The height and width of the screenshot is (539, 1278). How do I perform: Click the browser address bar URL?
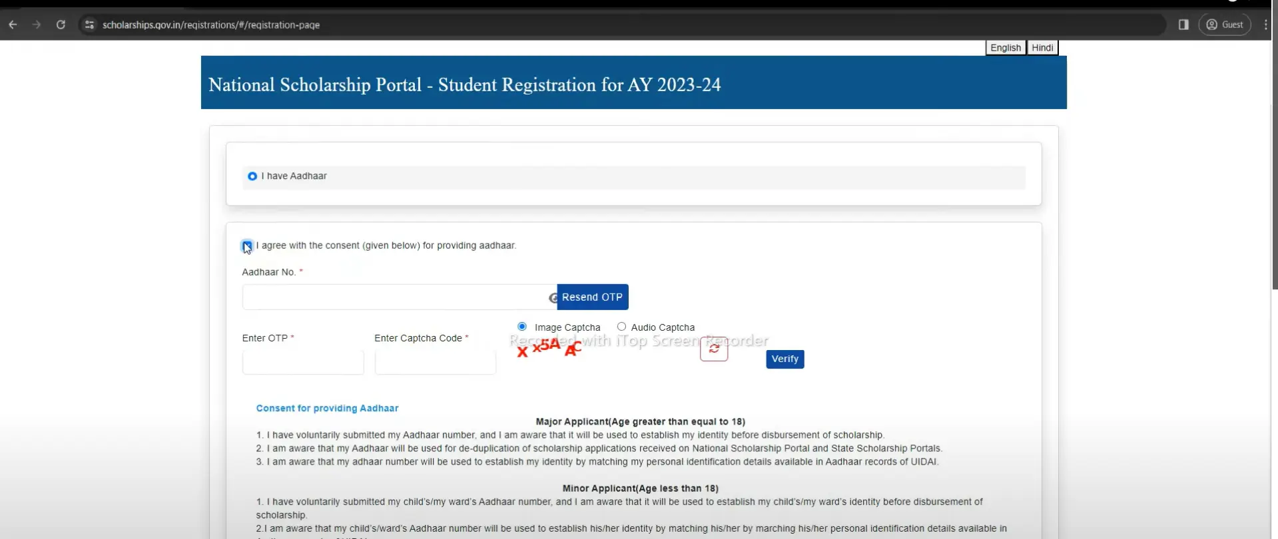tap(211, 25)
